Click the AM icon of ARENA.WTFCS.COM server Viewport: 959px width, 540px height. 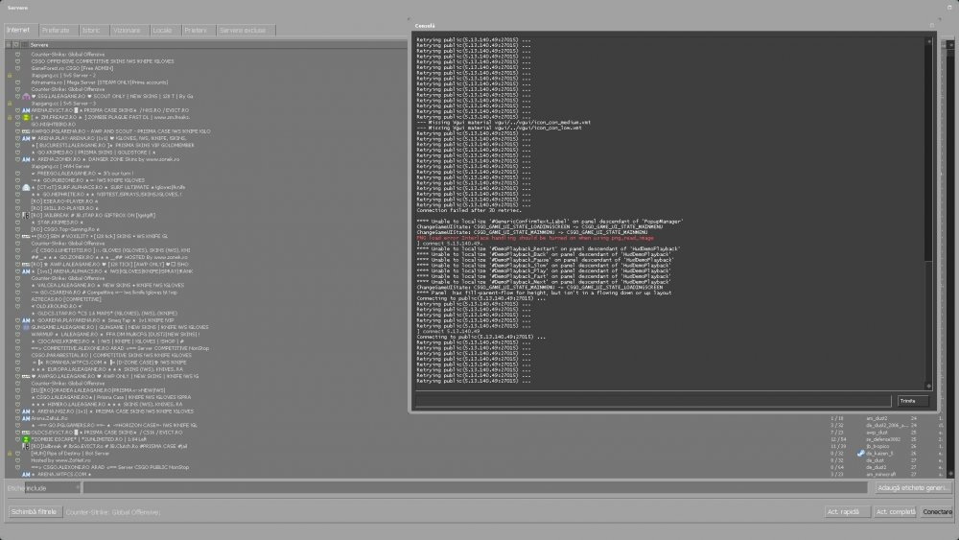26,475
